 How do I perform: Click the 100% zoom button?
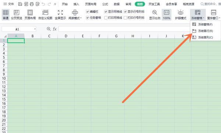click(x=166, y=14)
